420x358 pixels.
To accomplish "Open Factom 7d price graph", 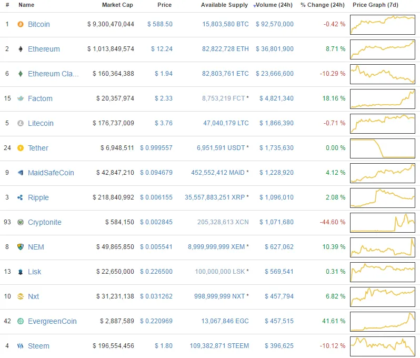I will [x=383, y=99].
